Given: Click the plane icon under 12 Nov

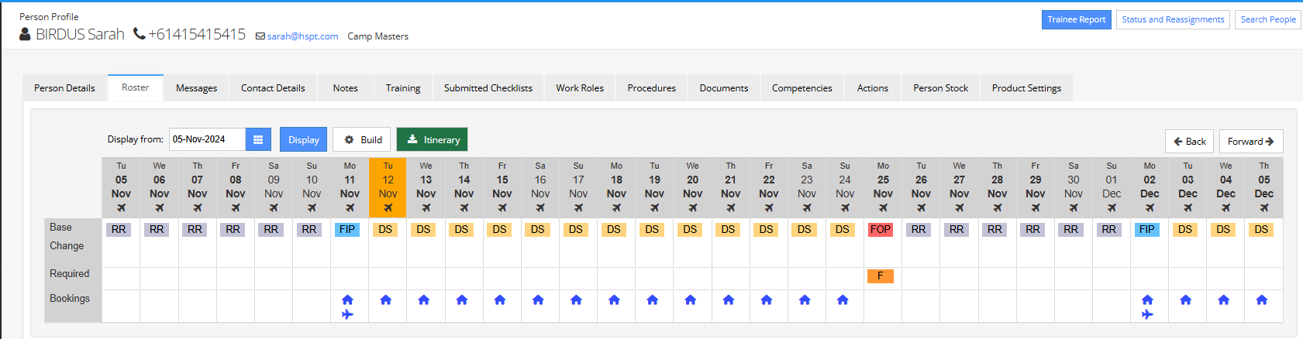Looking at the screenshot, I should pyautogui.click(x=388, y=208).
